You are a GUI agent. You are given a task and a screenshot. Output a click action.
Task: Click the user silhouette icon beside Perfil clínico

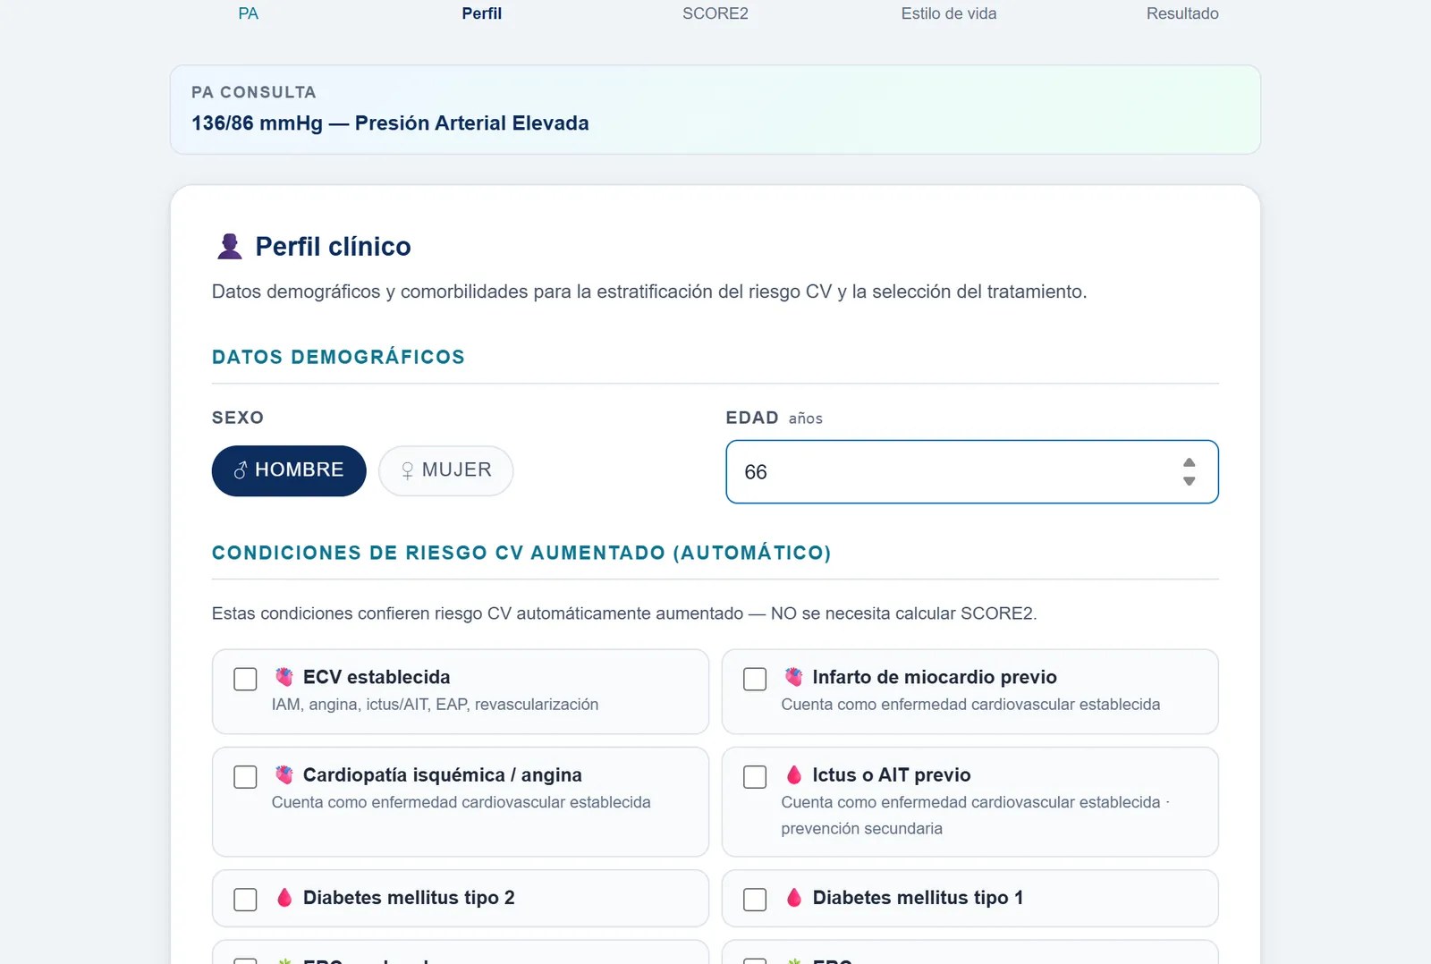point(230,246)
